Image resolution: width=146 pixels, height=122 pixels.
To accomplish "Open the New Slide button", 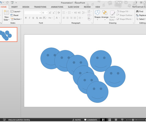I will point(6,15).
